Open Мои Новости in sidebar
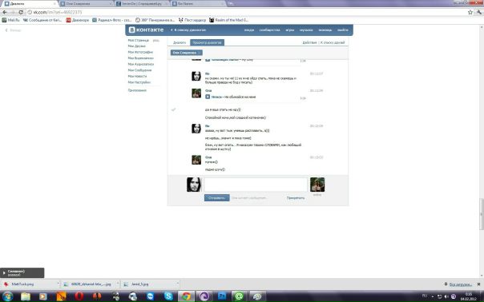 point(137,77)
